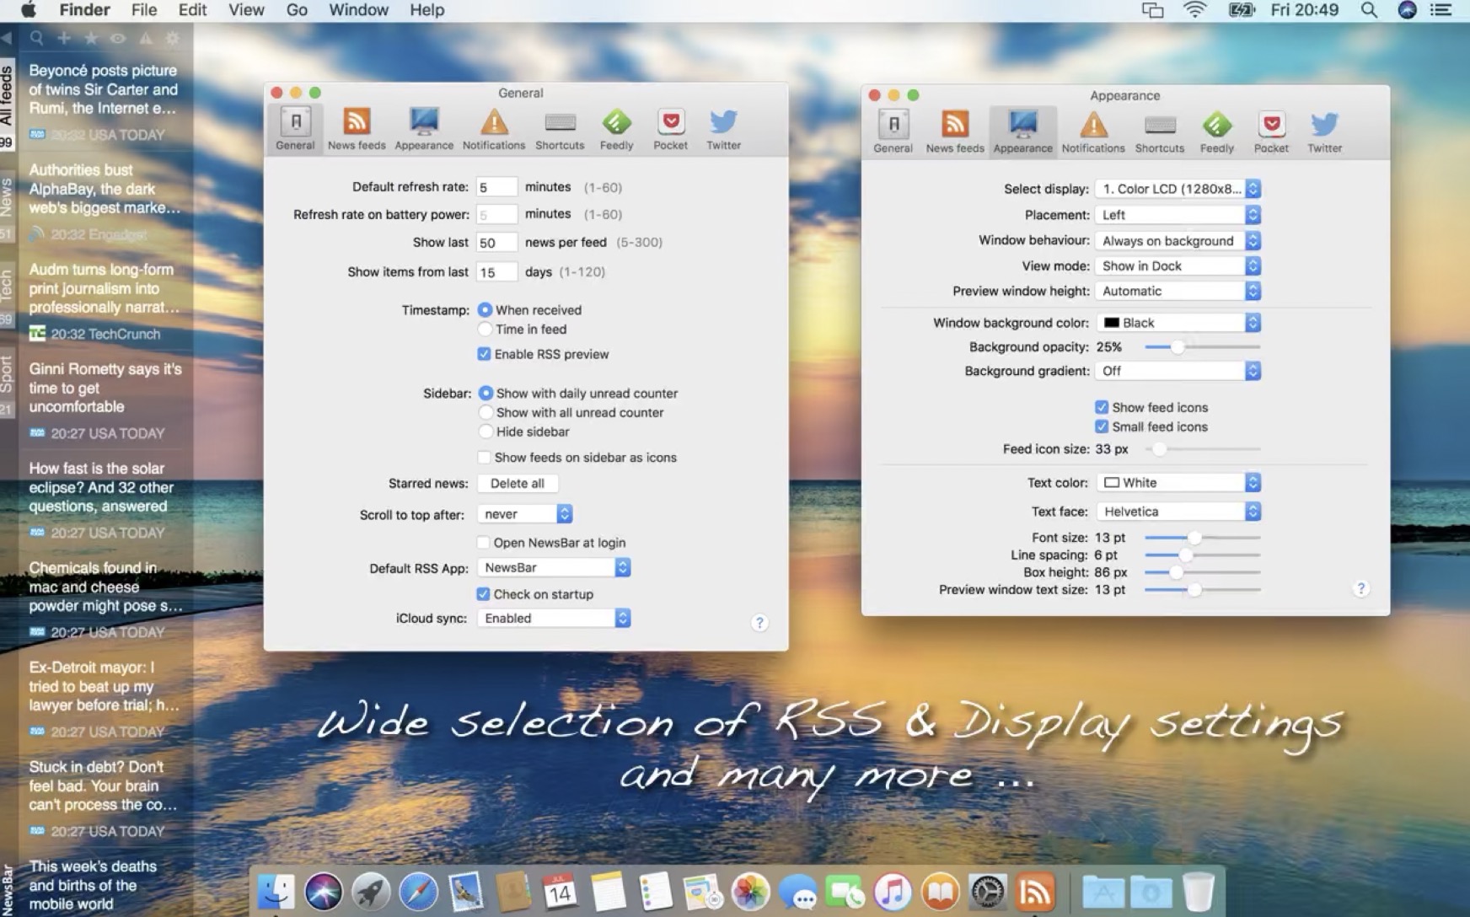Image resolution: width=1470 pixels, height=917 pixels.
Task: Click the Delete all starred news button
Action: click(x=517, y=484)
